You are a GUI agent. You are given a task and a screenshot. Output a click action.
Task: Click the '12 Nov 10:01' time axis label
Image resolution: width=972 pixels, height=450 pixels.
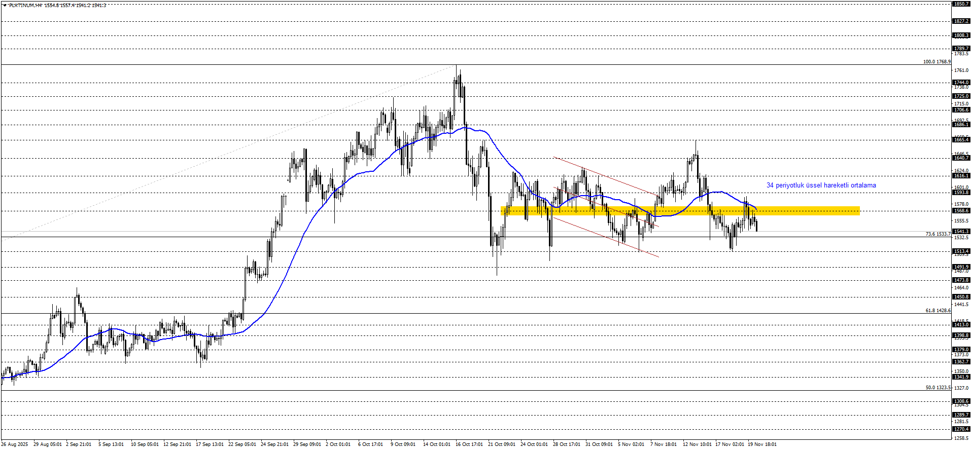click(697, 444)
